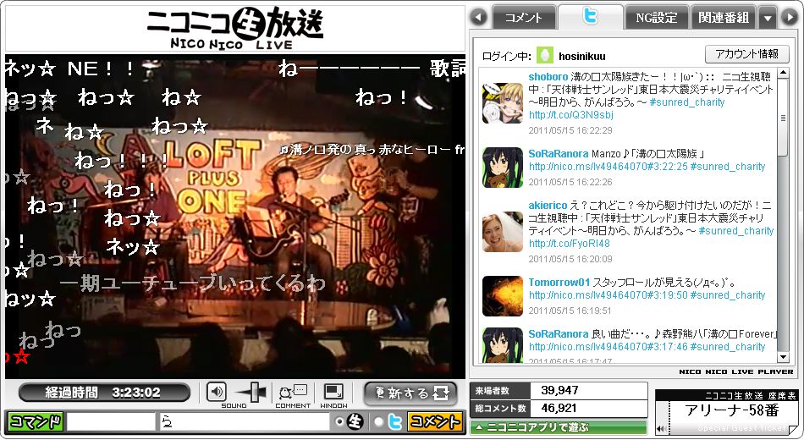Select the Twitter tab
Viewport: 804px width, 440px height.
coord(590,17)
